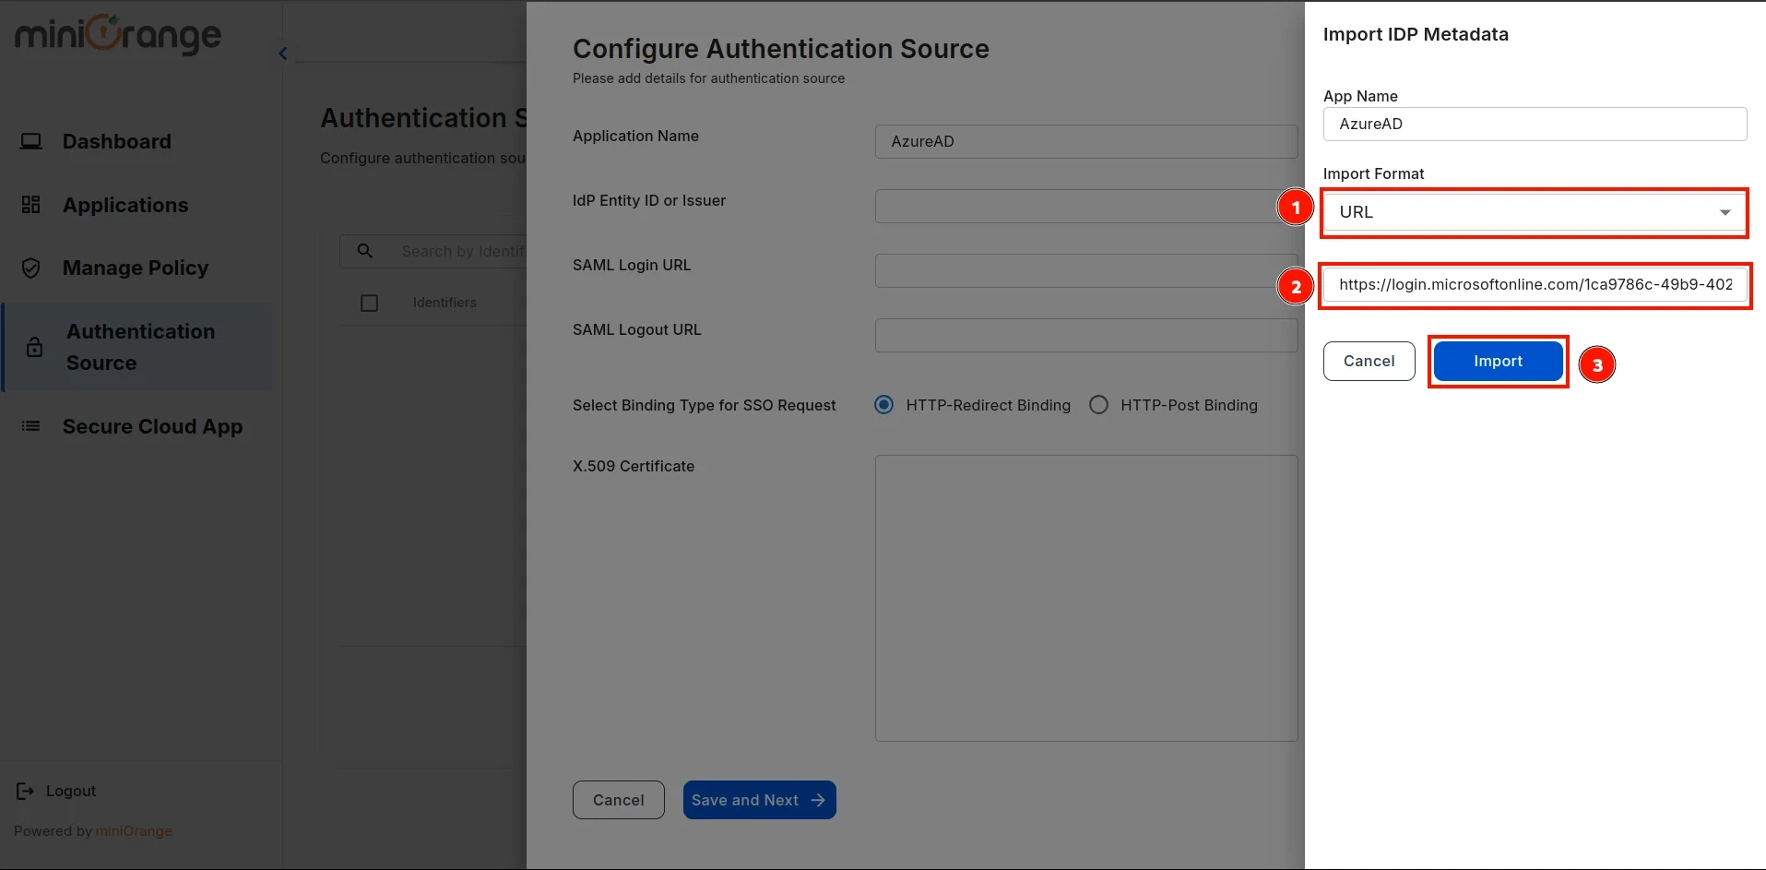1766x870 pixels.
Task: Switch to Secure Cloud App section
Action: [152, 426]
